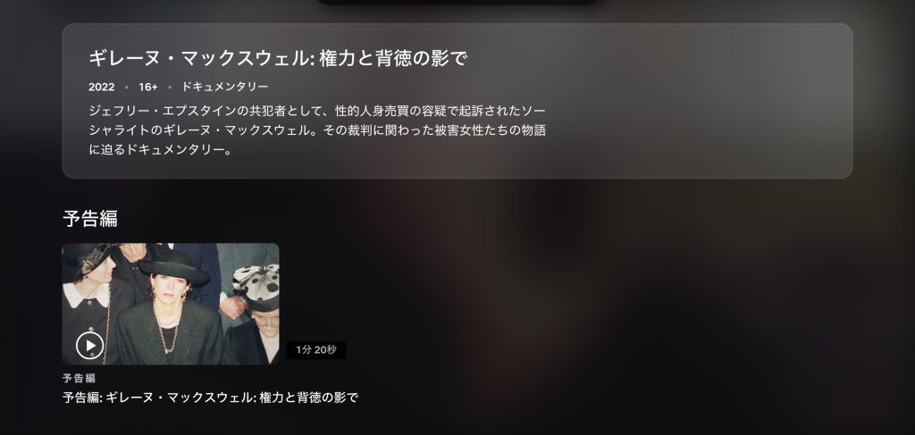Viewport: 915px width, 435px height.
Task: Click the 1分 20秒 duration badge
Action: click(x=316, y=350)
